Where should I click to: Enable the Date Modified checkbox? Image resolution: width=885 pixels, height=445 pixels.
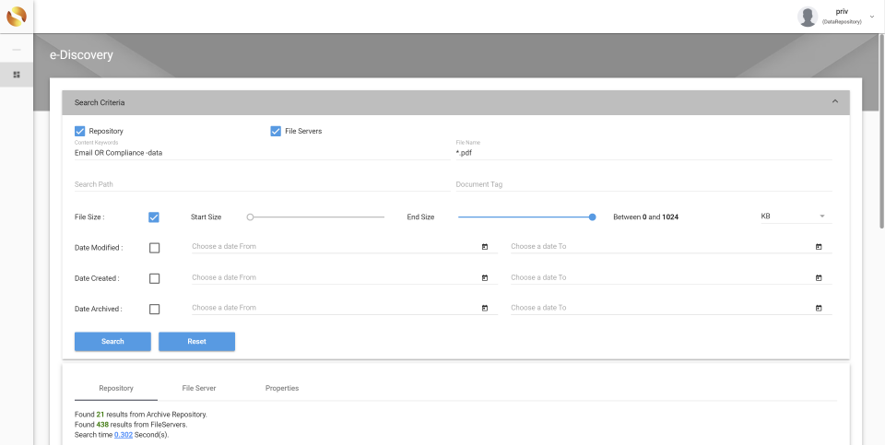(x=154, y=248)
